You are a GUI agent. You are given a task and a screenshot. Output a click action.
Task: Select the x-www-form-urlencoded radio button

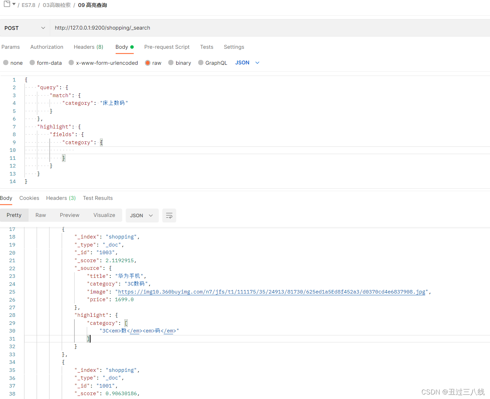pyautogui.click(x=71, y=63)
